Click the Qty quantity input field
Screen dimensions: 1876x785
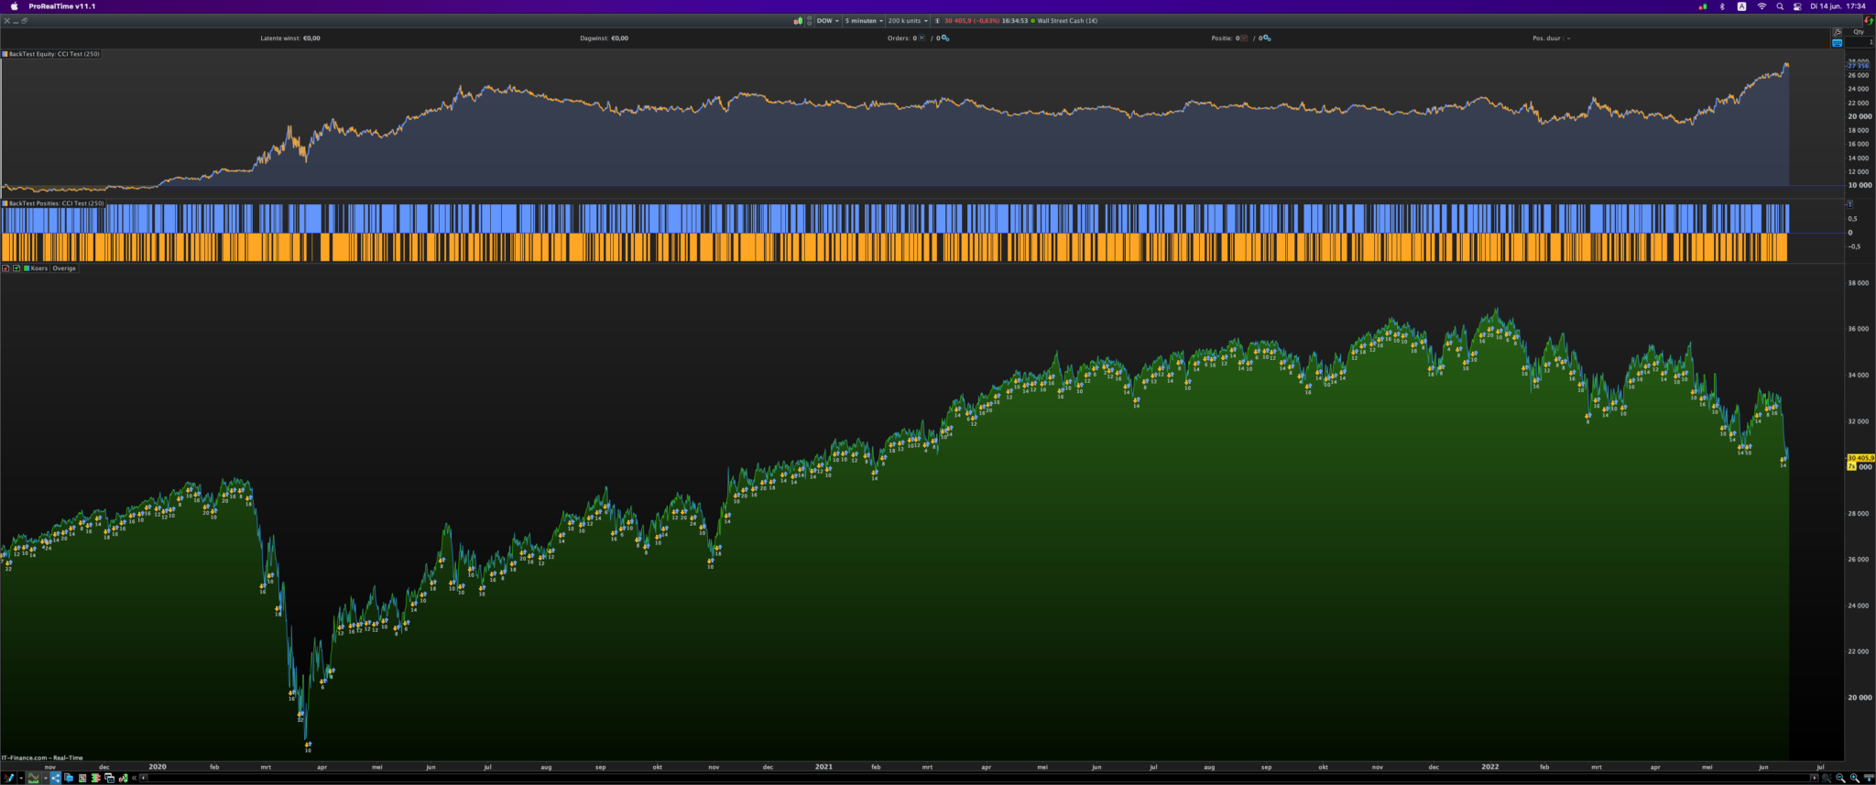click(x=1860, y=42)
